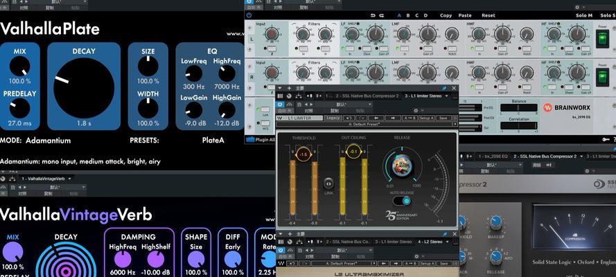
Task: Collapse L1 window with triangle arrow
Action: [x=280, y=88]
